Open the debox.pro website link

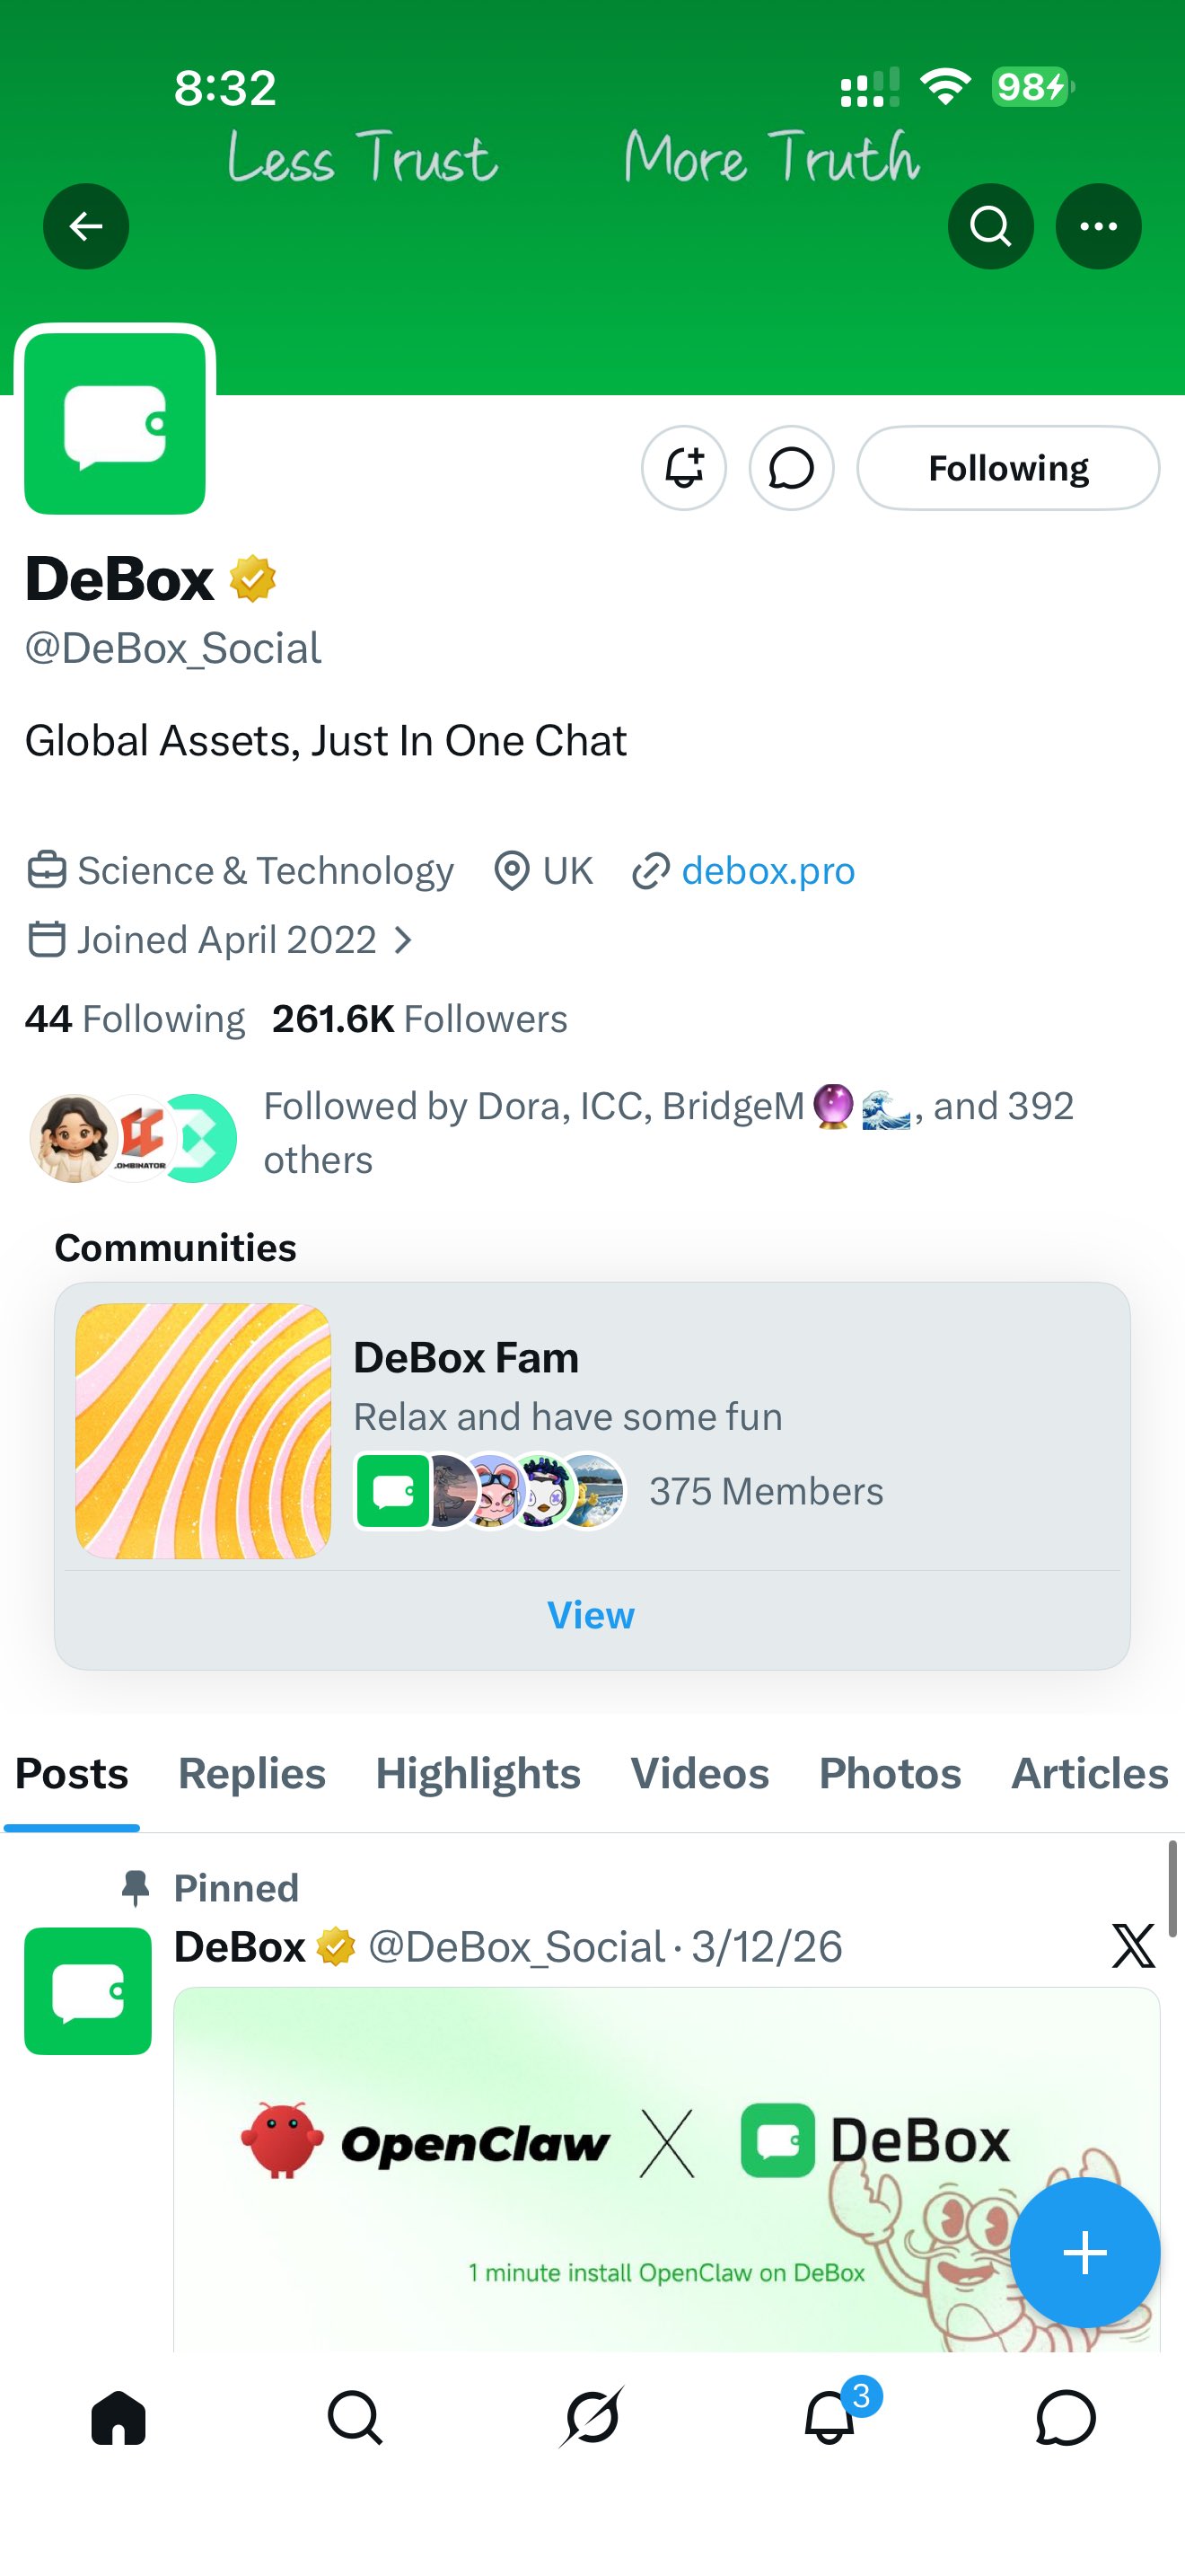tap(768, 871)
